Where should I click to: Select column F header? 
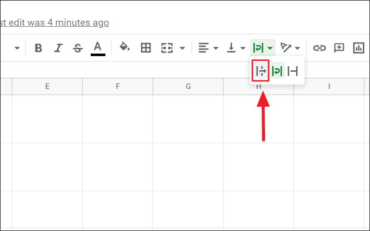click(118, 86)
